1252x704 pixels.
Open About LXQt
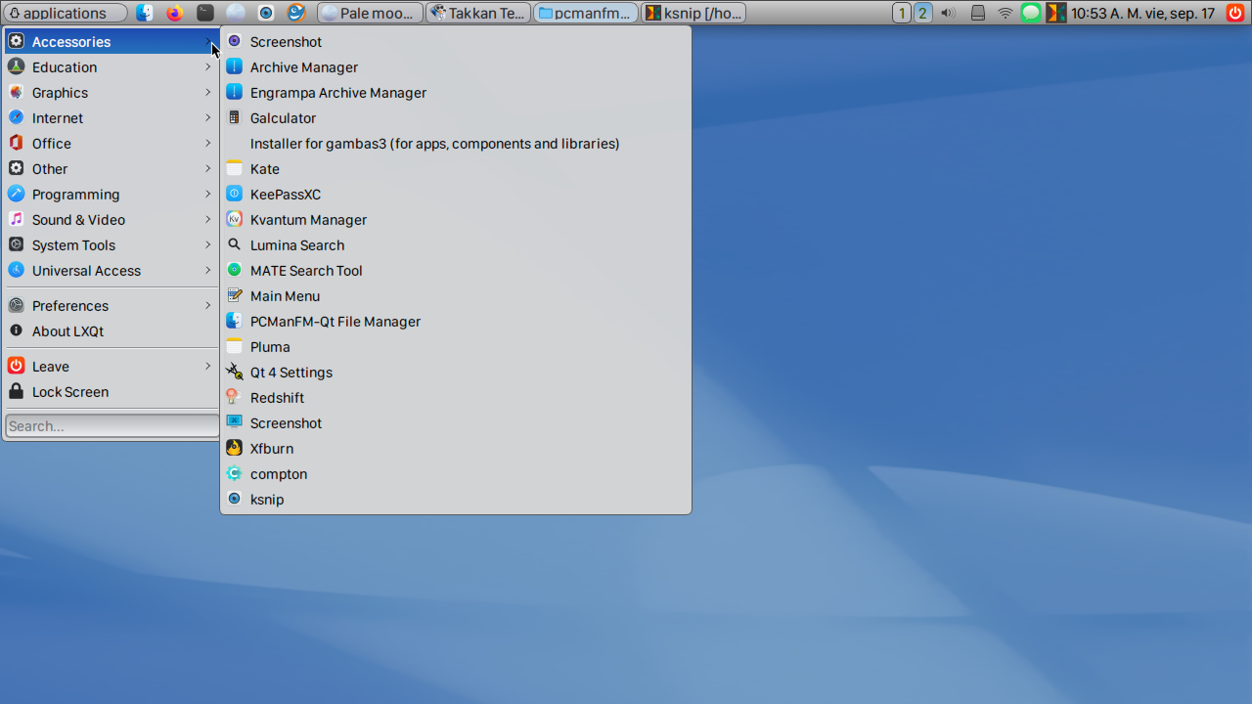pos(111,331)
